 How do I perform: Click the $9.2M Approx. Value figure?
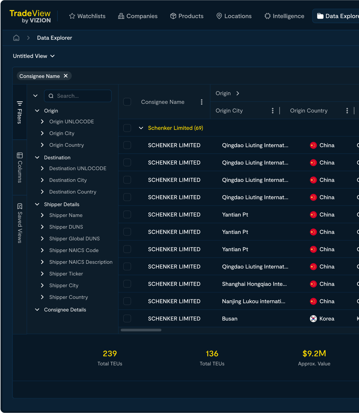tap(314, 353)
